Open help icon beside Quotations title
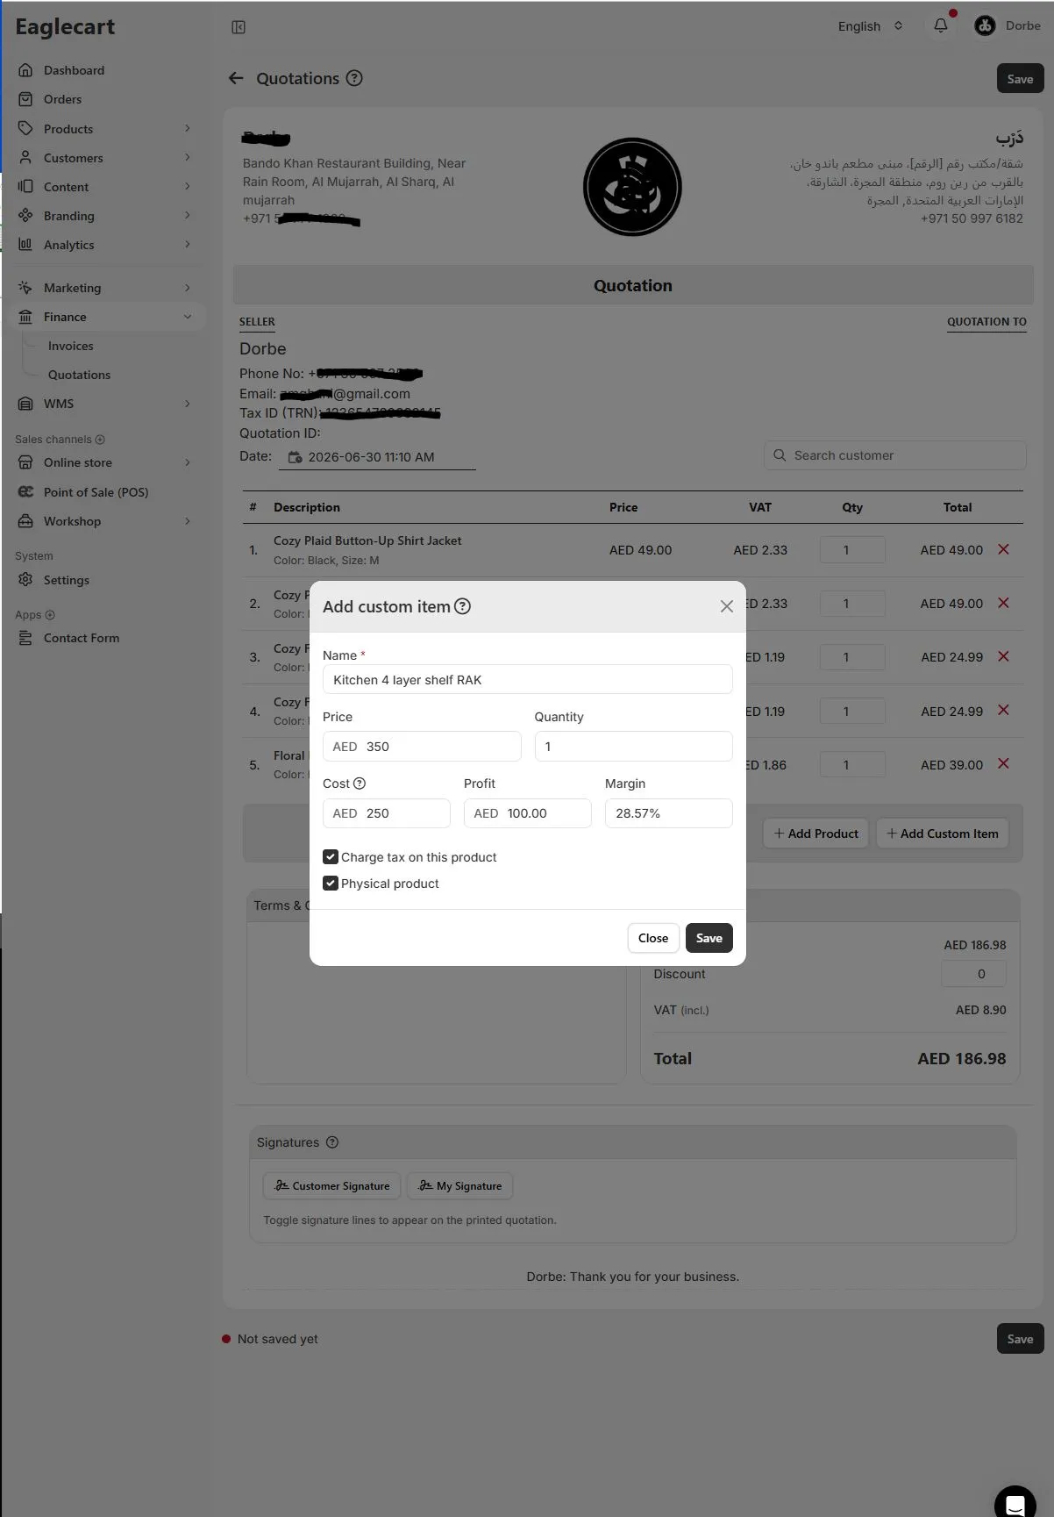Viewport: 1054px width, 1517px height. [x=354, y=78]
